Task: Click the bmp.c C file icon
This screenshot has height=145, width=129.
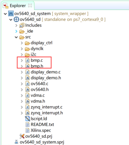Action: (x=28, y=60)
